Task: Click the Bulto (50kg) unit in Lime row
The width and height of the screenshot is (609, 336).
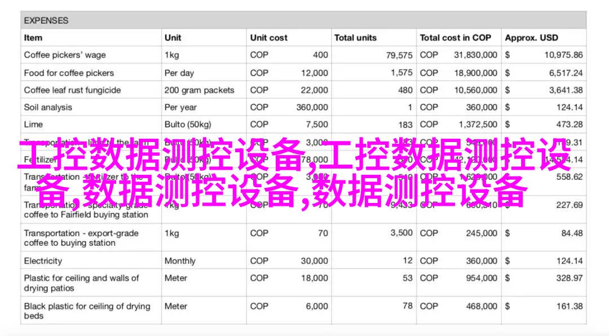Action: pos(188,124)
